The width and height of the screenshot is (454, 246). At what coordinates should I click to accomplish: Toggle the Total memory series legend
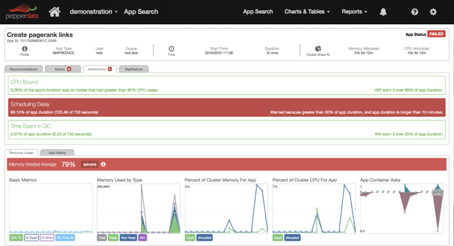click(102, 237)
